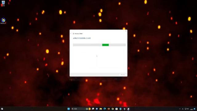Open the white notepad-style taskbar app

pyautogui.click(x=116, y=109)
